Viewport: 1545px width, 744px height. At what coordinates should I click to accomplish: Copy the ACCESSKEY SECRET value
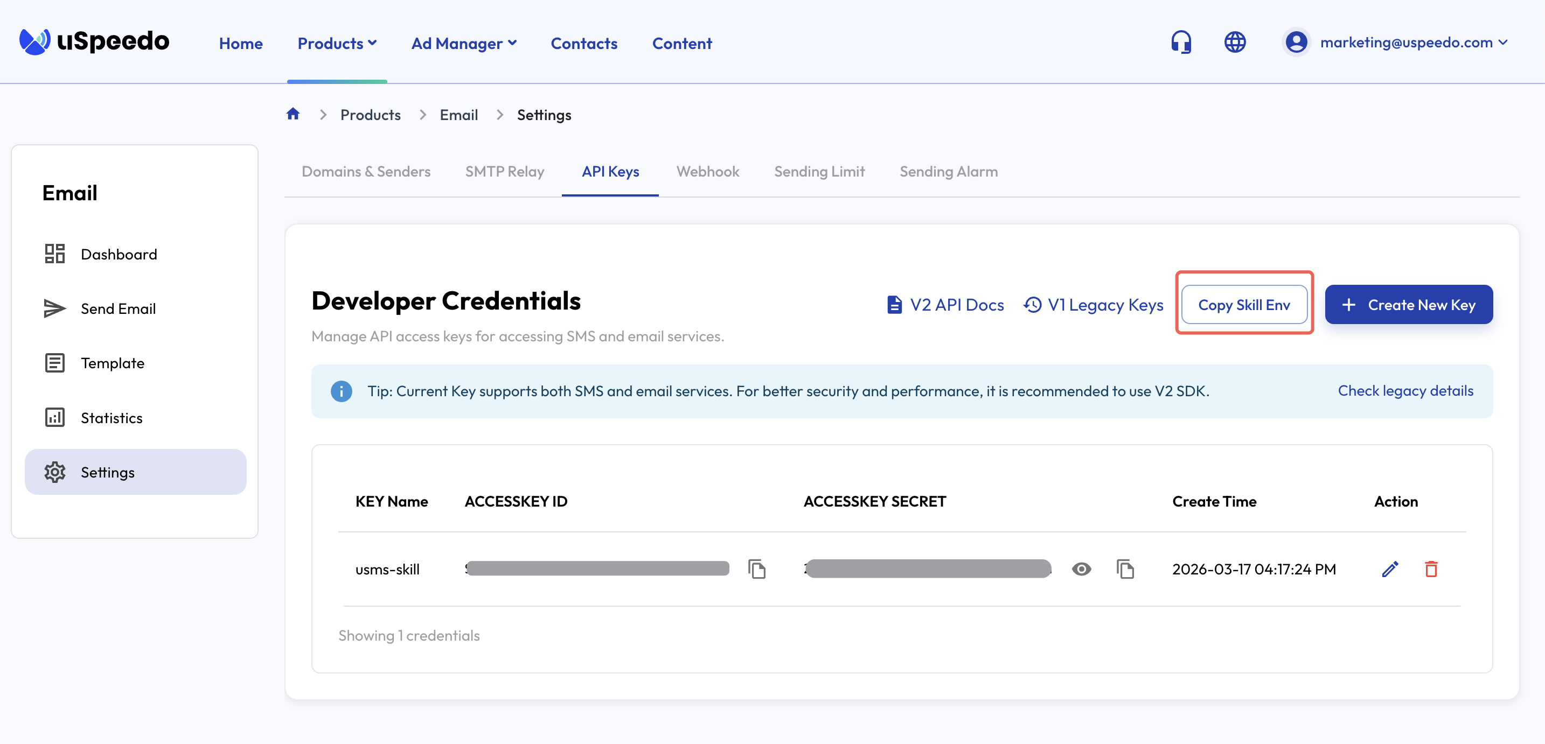tap(1125, 568)
